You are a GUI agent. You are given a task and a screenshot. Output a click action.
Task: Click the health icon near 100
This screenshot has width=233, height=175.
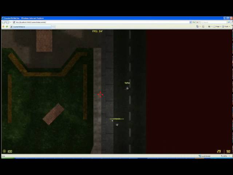(x=4, y=151)
